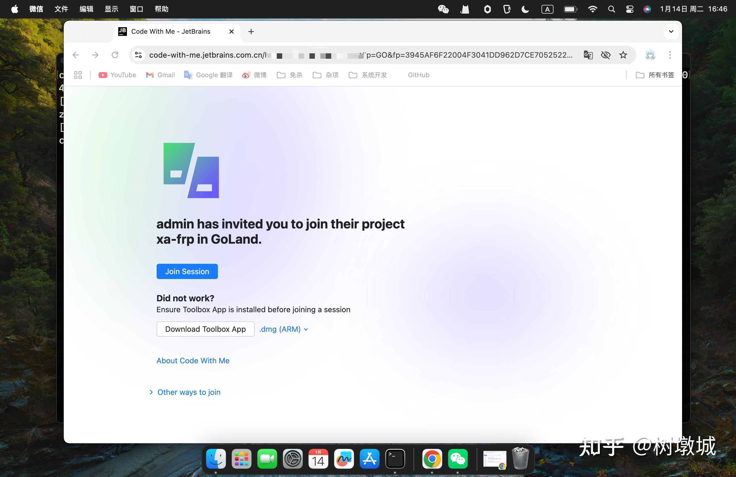Open the About Code With Me link

coord(193,360)
